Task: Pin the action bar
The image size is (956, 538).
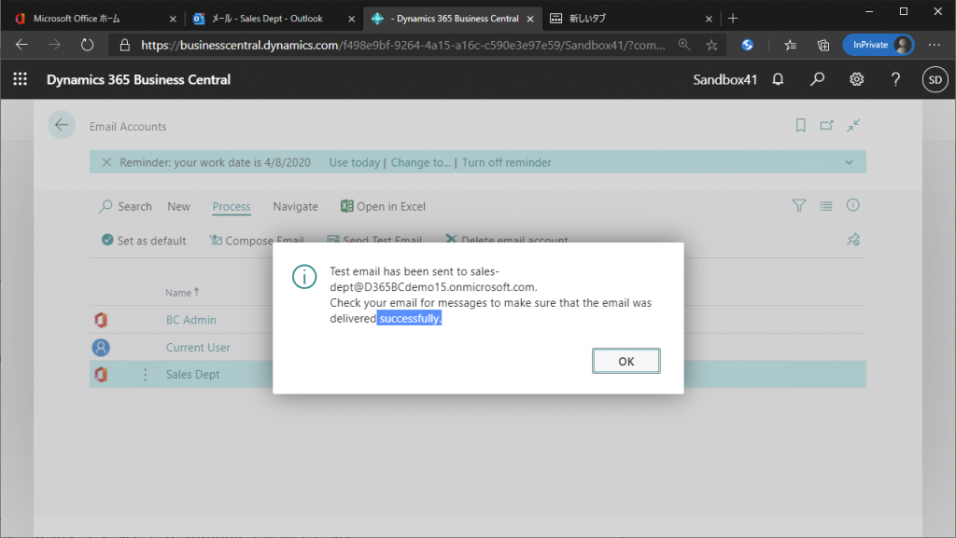Action: point(853,240)
